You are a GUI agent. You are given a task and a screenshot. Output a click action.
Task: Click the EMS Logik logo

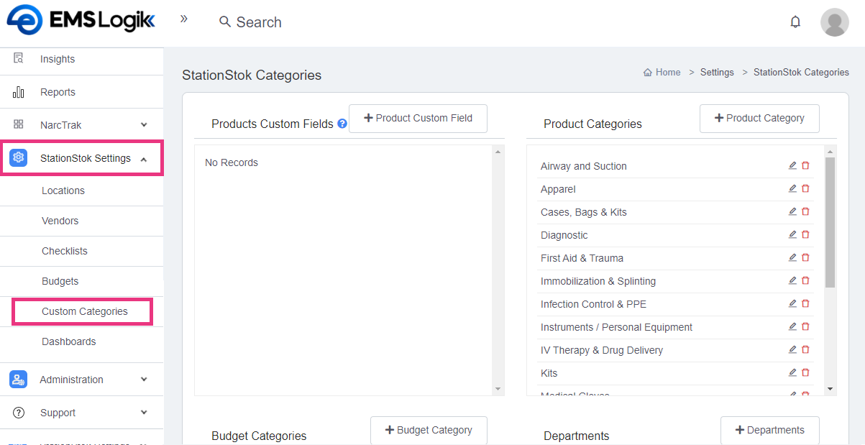coord(81,20)
